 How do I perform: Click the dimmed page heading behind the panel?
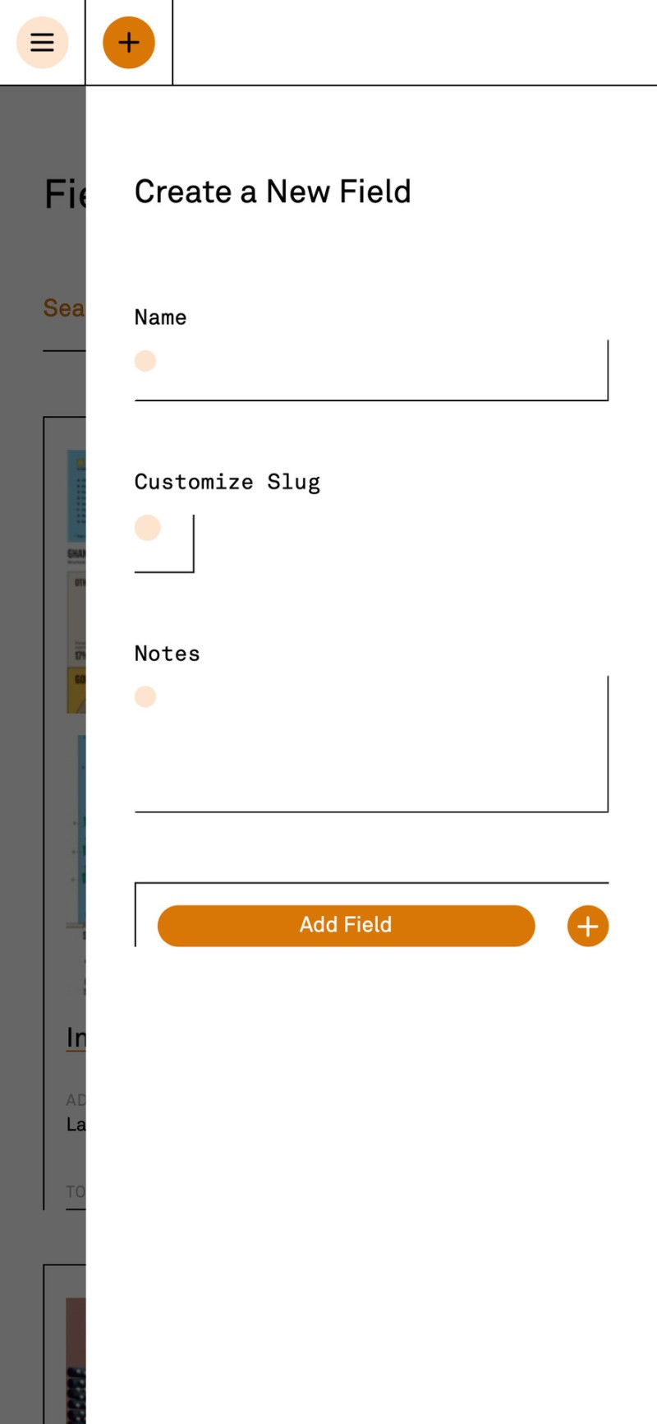point(65,195)
